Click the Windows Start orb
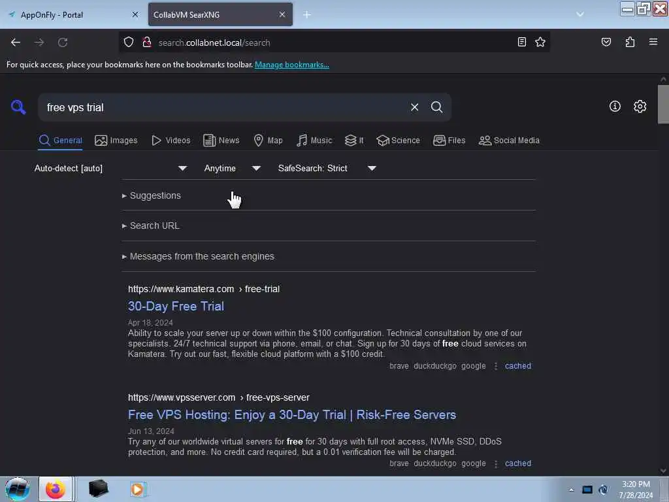This screenshot has width=669, height=502. point(18,489)
